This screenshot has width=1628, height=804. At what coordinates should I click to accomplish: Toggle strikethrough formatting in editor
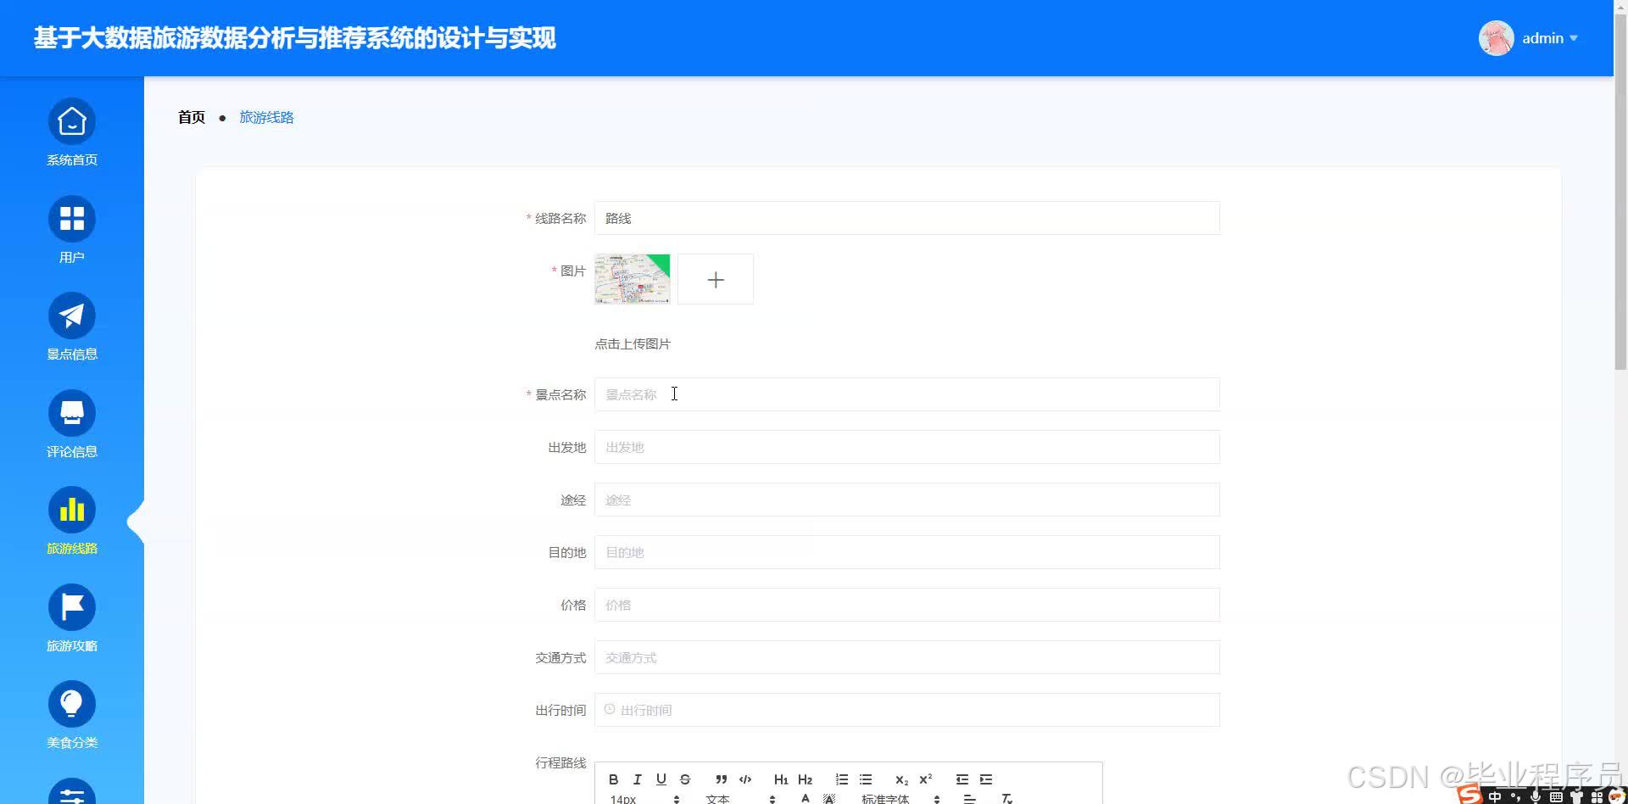coord(685,779)
